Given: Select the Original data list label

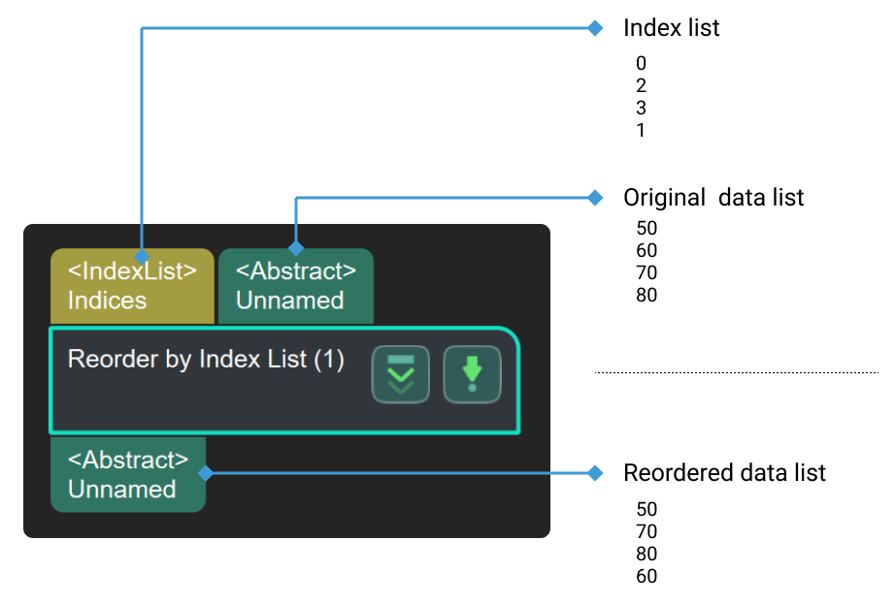Looking at the screenshot, I should [713, 197].
